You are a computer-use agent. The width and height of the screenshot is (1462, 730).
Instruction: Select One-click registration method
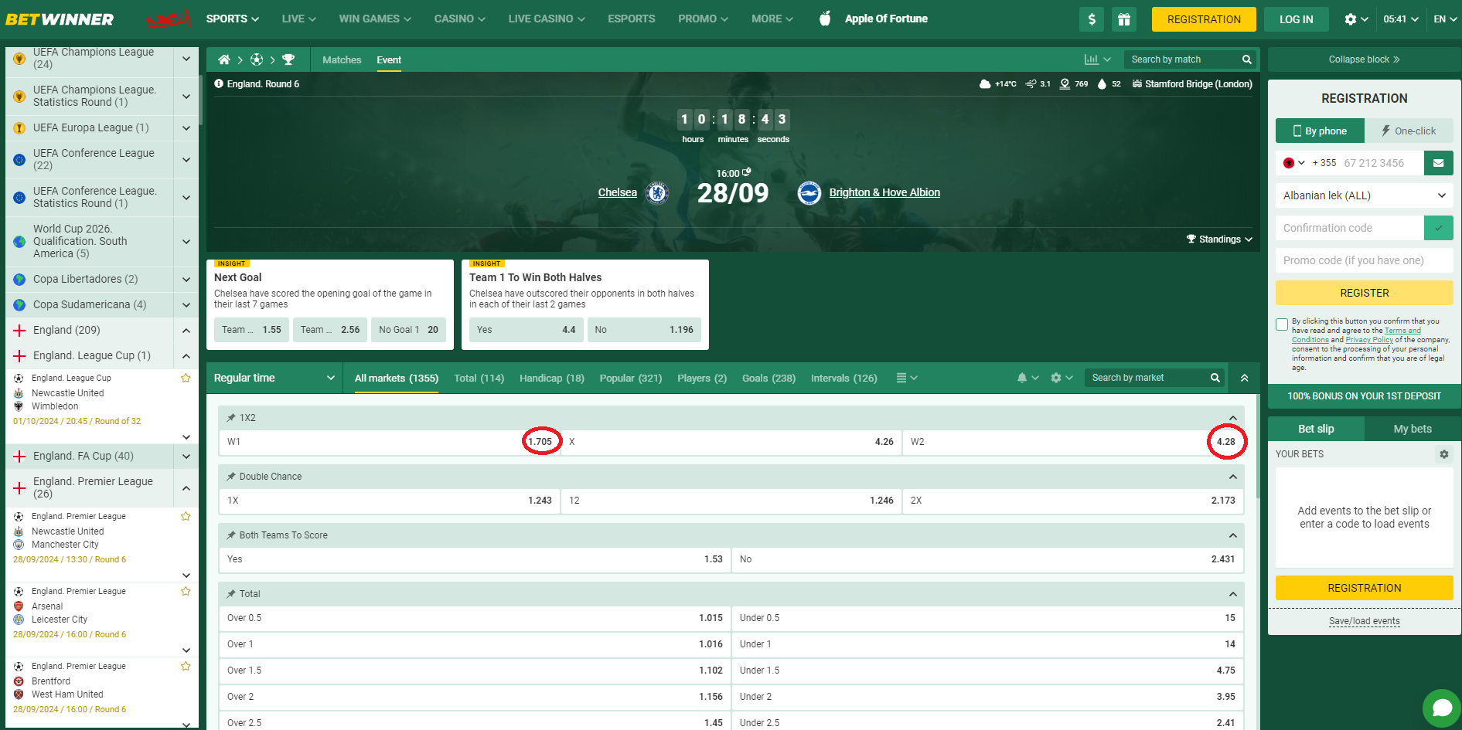coord(1409,131)
